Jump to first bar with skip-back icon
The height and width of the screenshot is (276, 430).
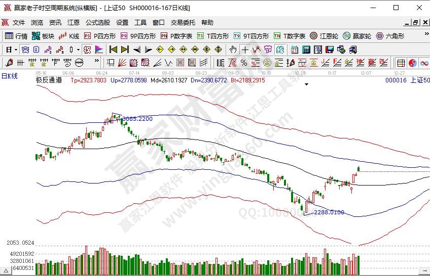pos(113,50)
